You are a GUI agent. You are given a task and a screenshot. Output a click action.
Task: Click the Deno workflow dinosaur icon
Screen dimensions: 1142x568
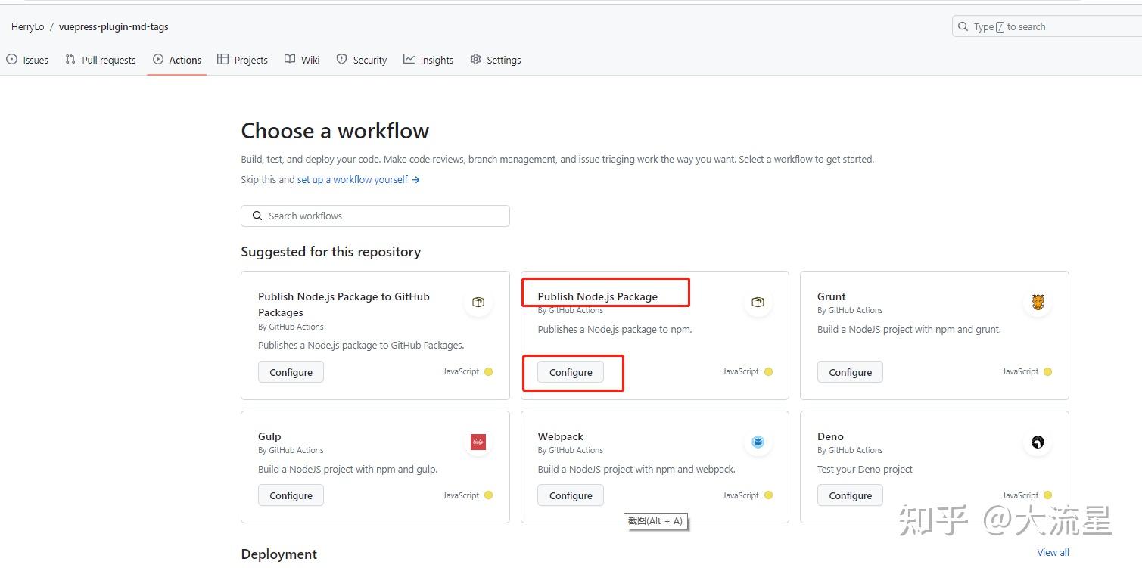click(1038, 442)
